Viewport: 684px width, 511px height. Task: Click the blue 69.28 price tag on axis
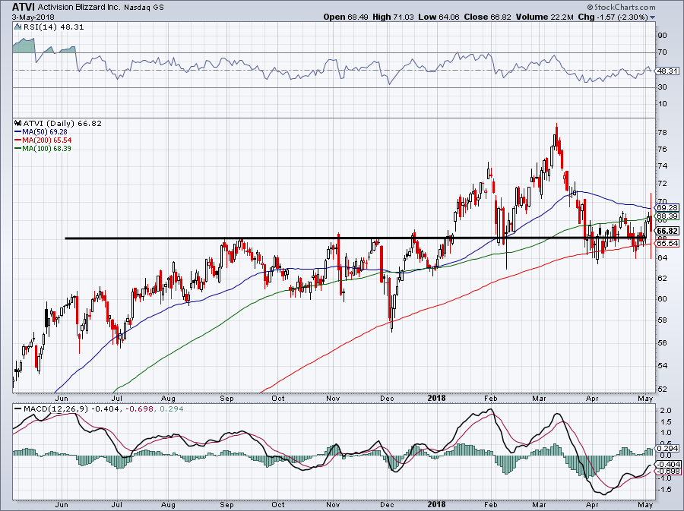coord(667,208)
